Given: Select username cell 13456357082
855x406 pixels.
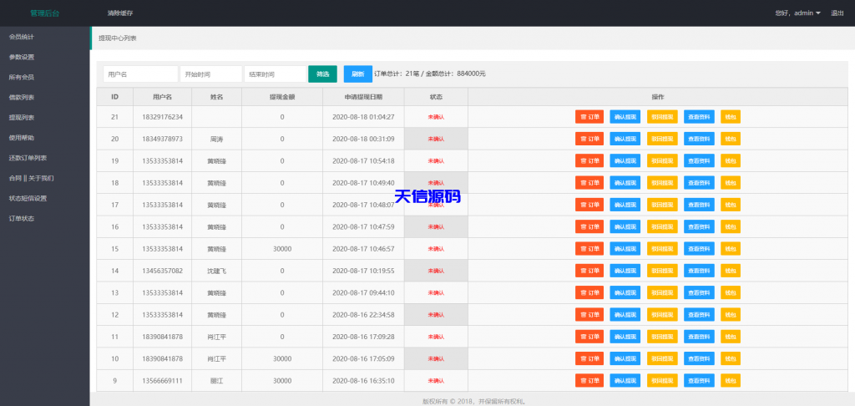Looking at the screenshot, I should pyautogui.click(x=163, y=271).
